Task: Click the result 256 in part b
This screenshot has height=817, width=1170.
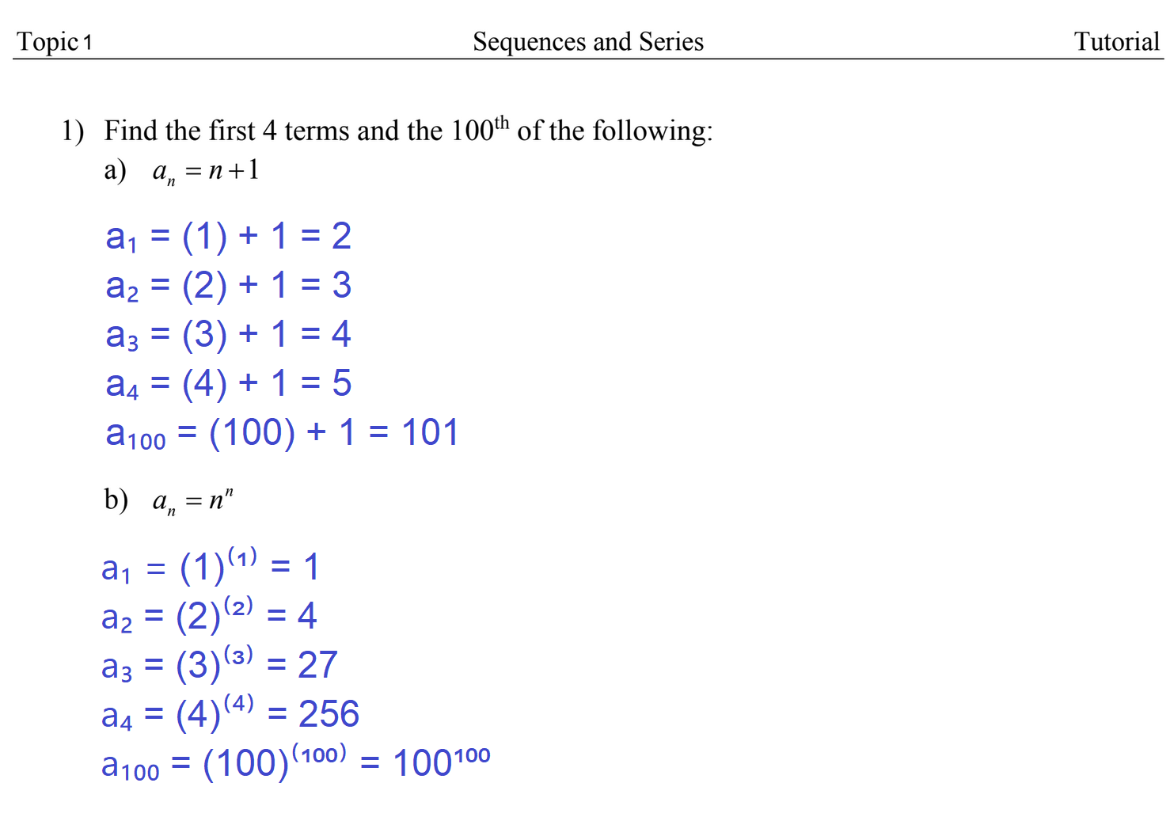Action: coord(329,714)
